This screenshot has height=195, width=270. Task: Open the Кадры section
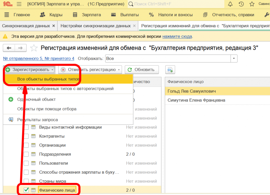coord(51,15)
